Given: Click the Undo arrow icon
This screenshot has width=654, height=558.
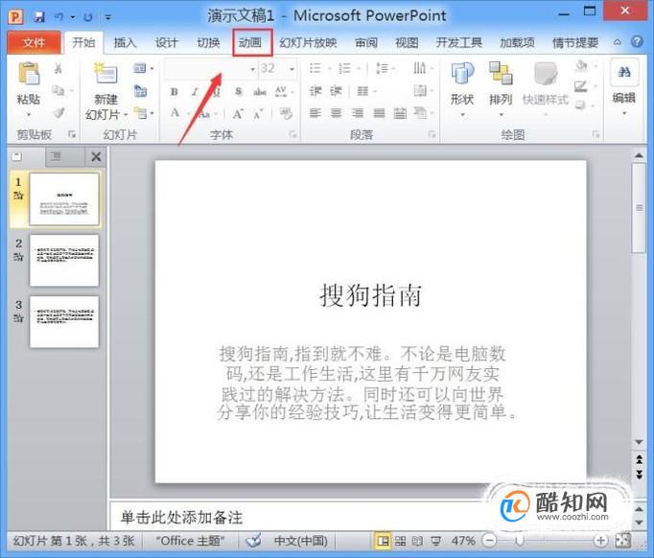Looking at the screenshot, I should point(59,17).
